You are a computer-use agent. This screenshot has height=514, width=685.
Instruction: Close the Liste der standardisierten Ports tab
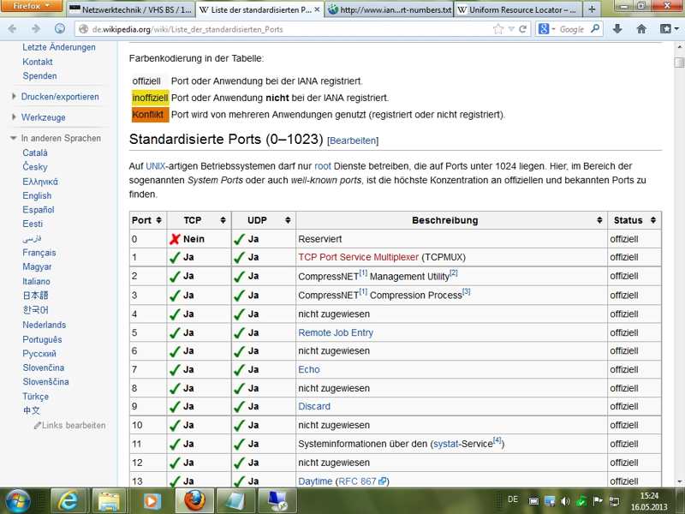(x=317, y=9)
